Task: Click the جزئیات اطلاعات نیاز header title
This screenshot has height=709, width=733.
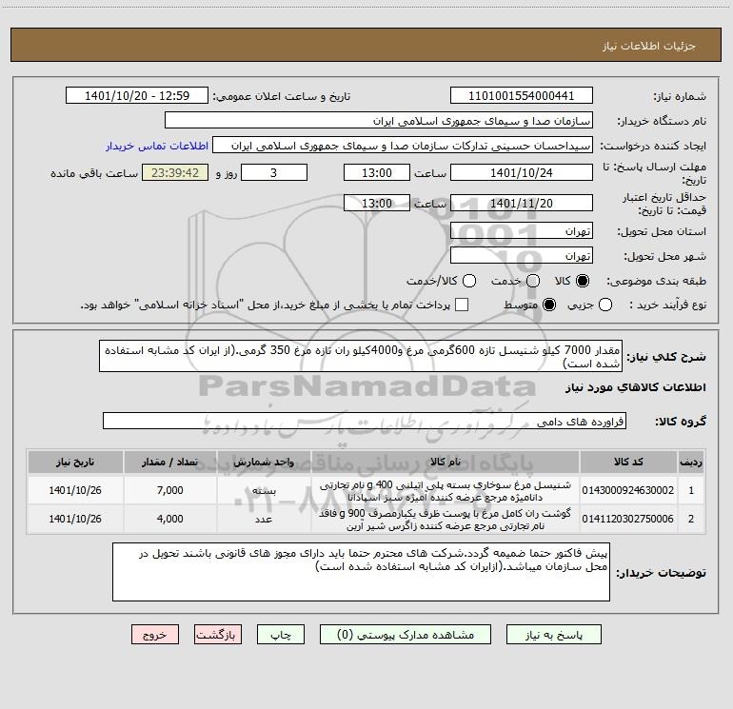Action: click(x=648, y=46)
